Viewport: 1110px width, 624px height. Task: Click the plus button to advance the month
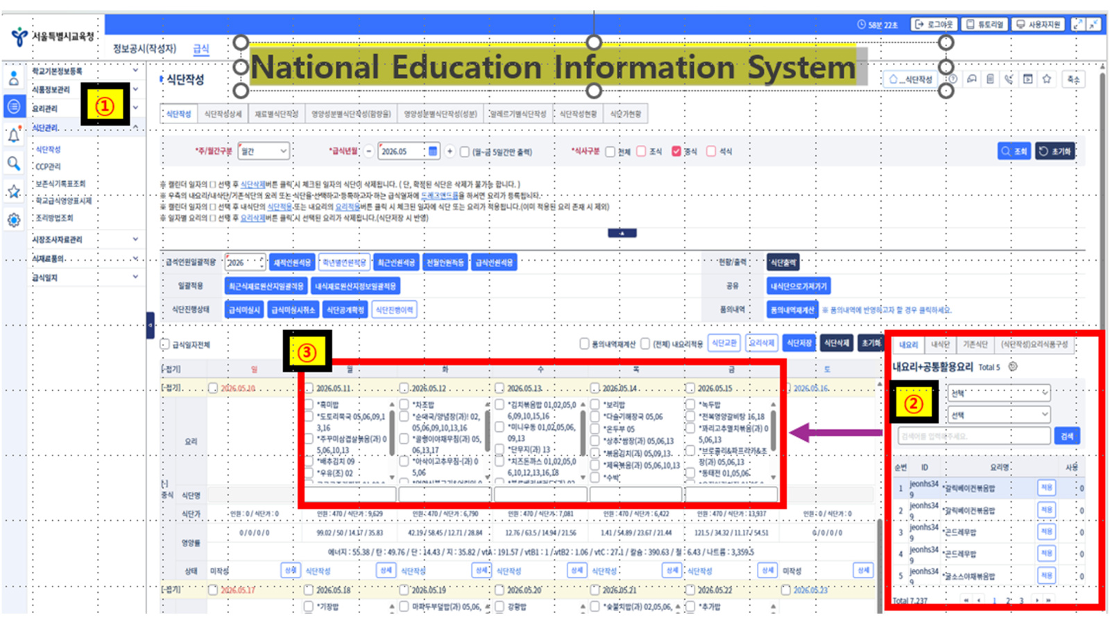pos(450,151)
